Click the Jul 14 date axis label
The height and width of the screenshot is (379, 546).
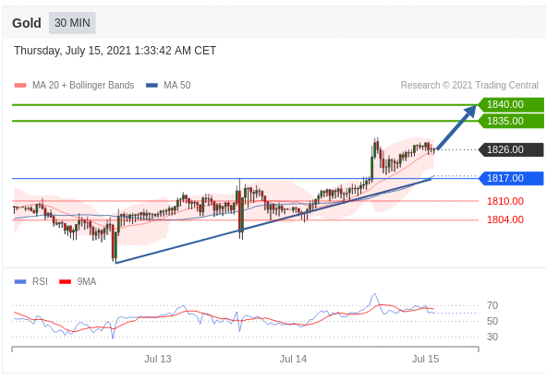293,359
